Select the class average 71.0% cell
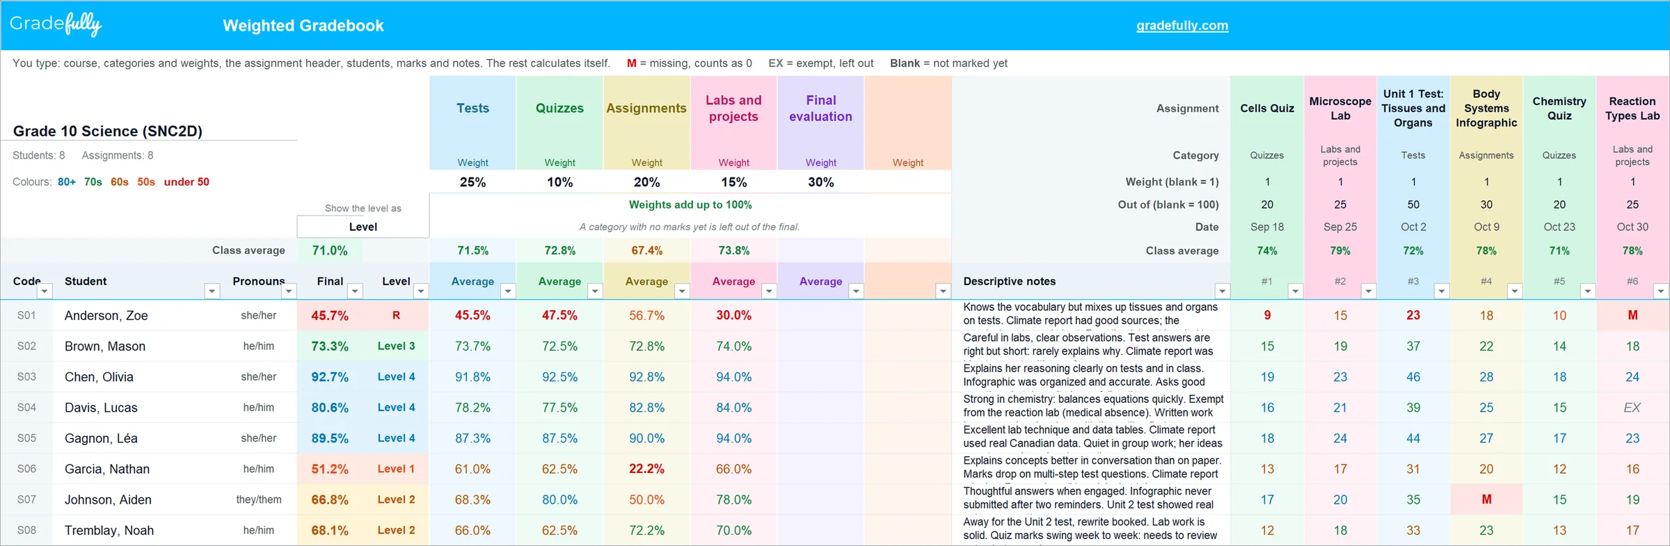The image size is (1670, 546). pyautogui.click(x=330, y=250)
